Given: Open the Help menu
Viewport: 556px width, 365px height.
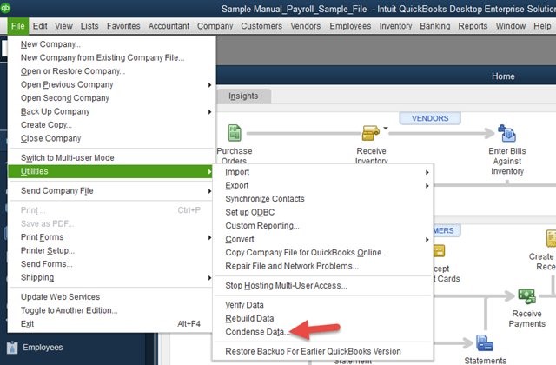Looking at the screenshot, I should coord(542,26).
